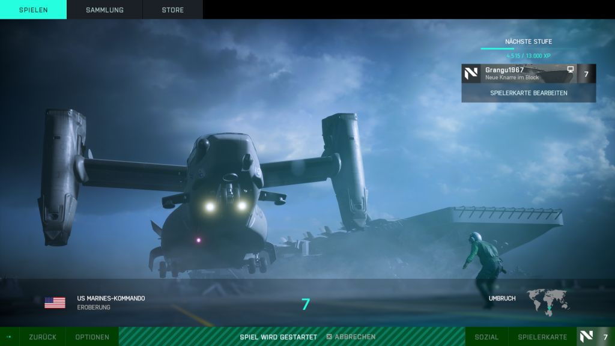Click the small icon left of ZURÜCK
The height and width of the screenshot is (346, 615).
[x=8, y=336]
